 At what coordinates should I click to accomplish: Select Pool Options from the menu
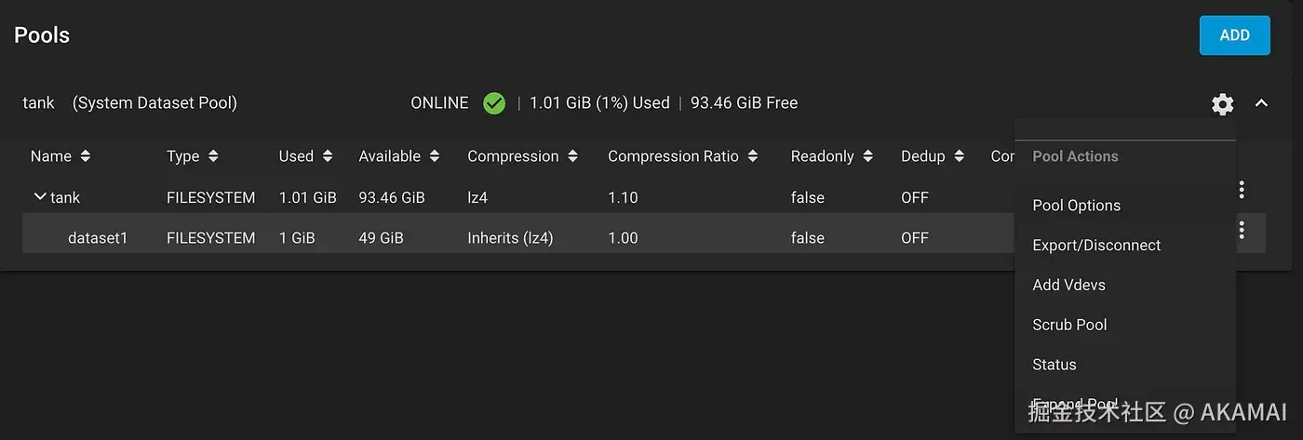[1076, 206]
